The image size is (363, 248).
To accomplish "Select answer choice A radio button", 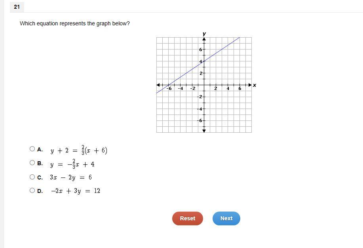I will [32, 149].
